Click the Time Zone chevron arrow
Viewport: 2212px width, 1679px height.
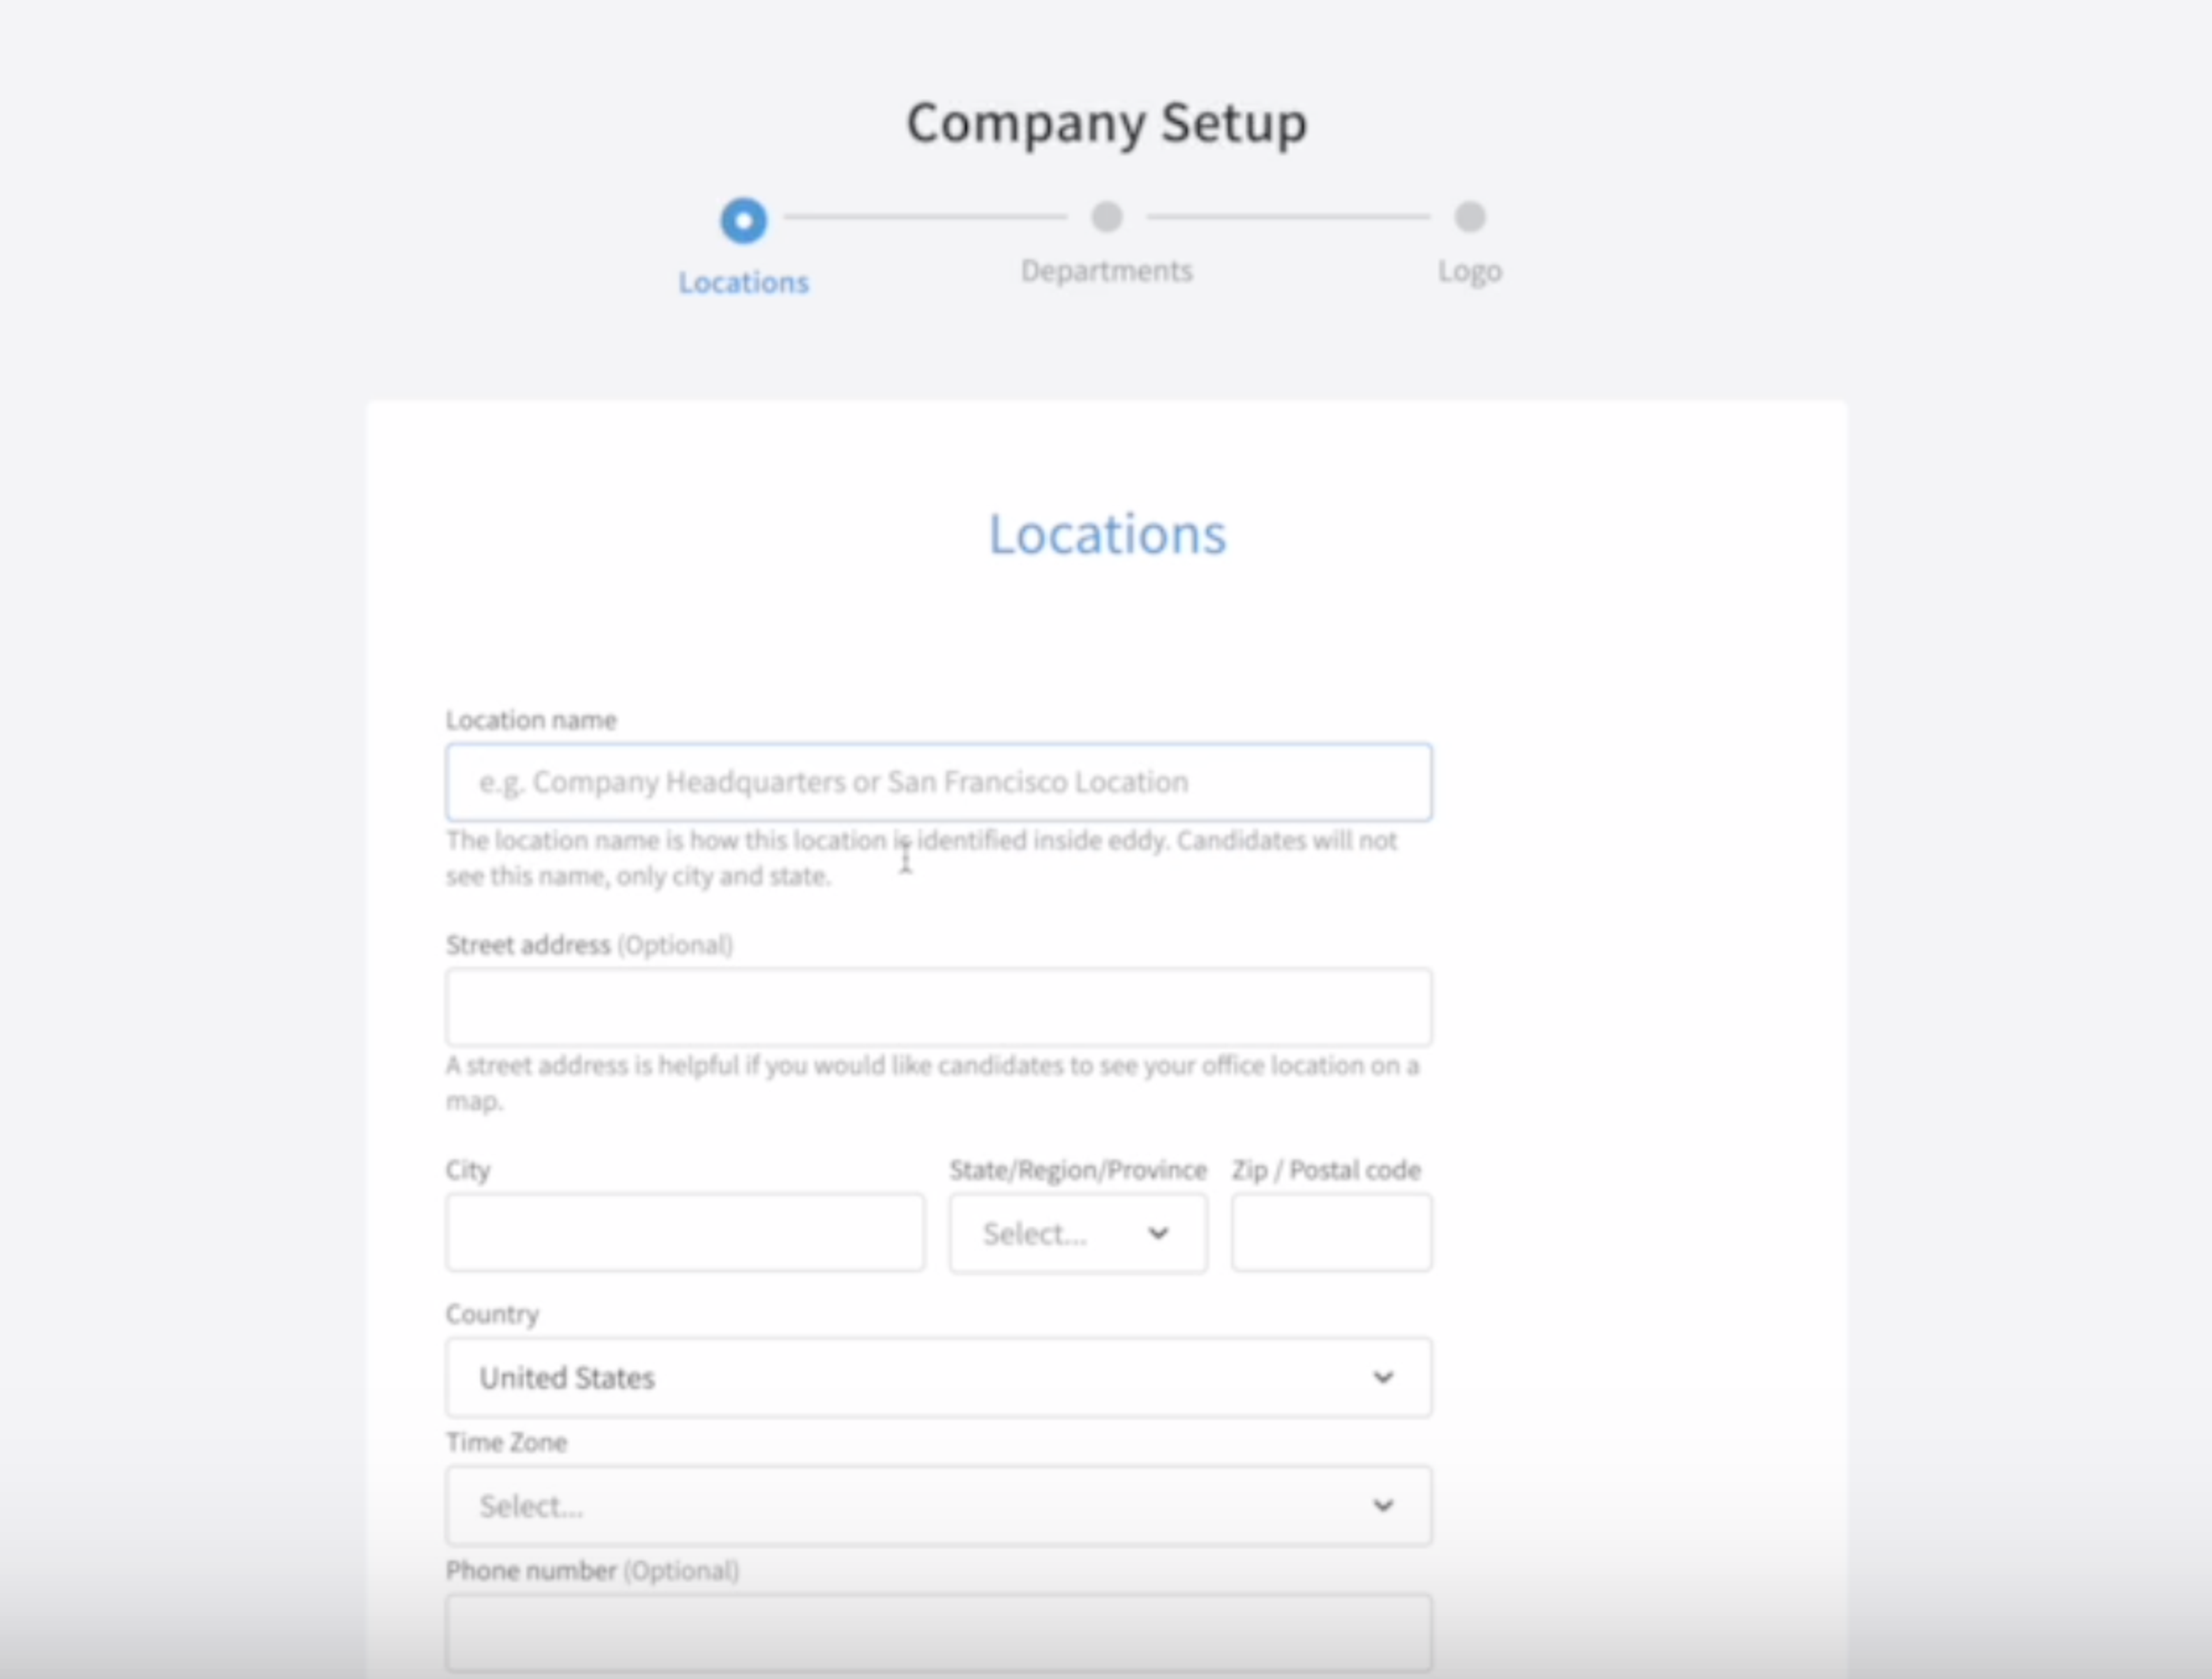tap(1383, 1505)
